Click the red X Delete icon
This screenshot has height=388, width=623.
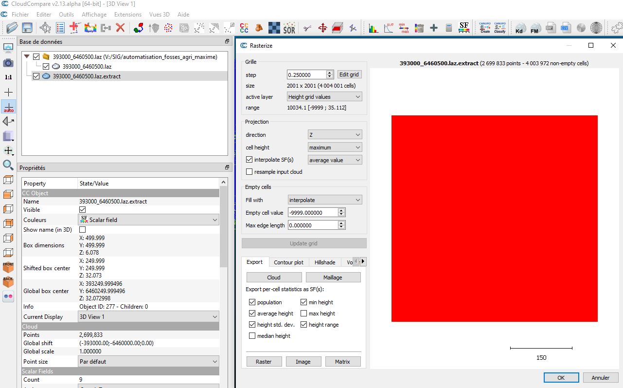click(120, 28)
